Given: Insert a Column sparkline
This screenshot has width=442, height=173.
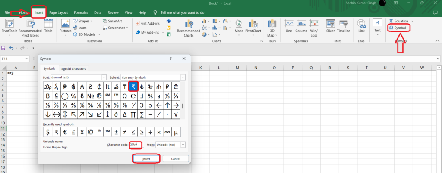Looking at the screenshot, I should (301, 26).
